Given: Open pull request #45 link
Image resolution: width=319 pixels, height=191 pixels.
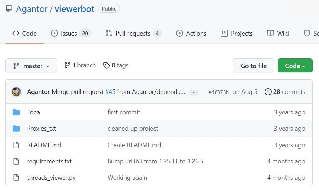Looking at the screenshot, I should [110, 92].
